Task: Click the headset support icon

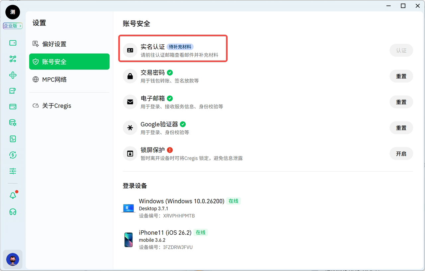Action: 13,212
